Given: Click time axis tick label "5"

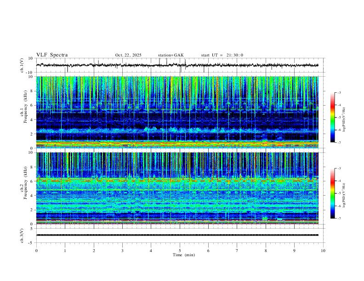Looking at the screenshot, I should (x=180, y=251).
